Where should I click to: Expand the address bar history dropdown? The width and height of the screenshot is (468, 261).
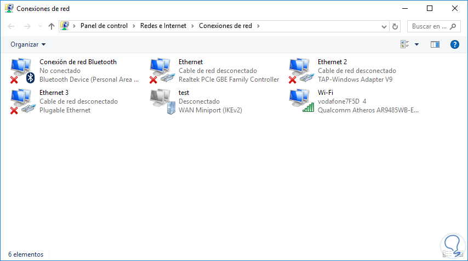[x=384, y=26]
